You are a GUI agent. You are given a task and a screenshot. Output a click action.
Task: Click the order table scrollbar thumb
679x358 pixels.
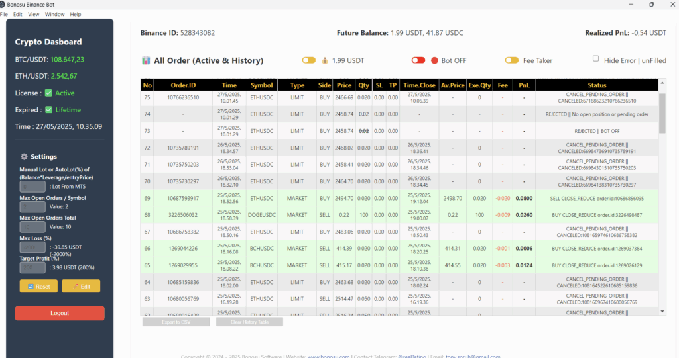pos(662,113)
